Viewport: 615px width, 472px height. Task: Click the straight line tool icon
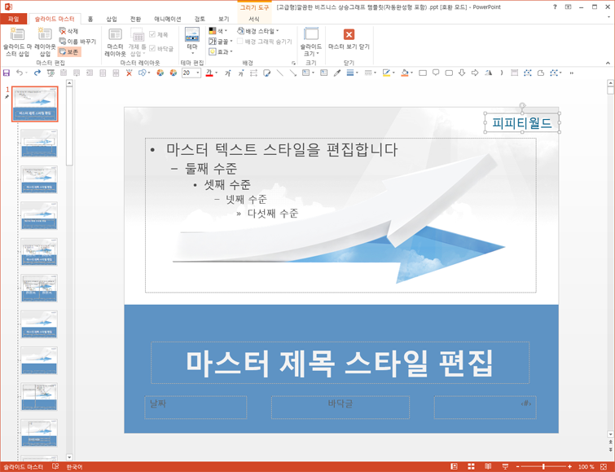(x=279, y=73)
